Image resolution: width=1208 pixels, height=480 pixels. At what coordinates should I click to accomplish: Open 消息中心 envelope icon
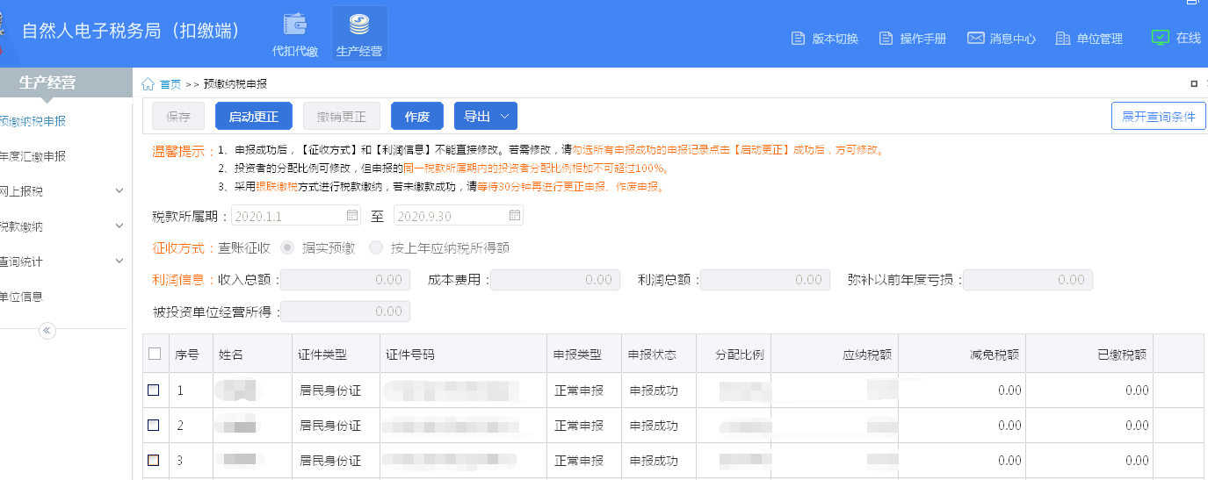click(x=975, y=39)
